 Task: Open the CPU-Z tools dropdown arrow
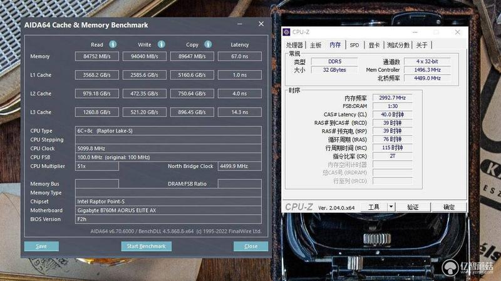[391, 207]
